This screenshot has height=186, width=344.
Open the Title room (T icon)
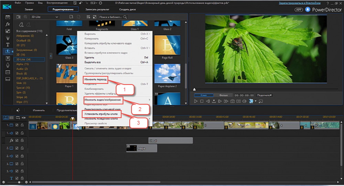pyautogui.click(x=8, y=45)
